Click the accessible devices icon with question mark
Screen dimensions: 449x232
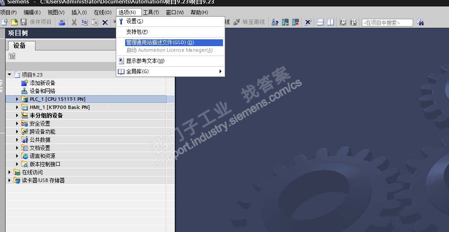[275, 22]
